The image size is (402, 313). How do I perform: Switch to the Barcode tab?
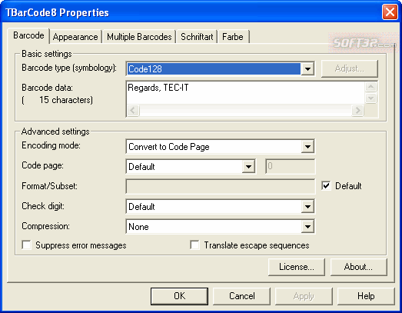point(28,35)
